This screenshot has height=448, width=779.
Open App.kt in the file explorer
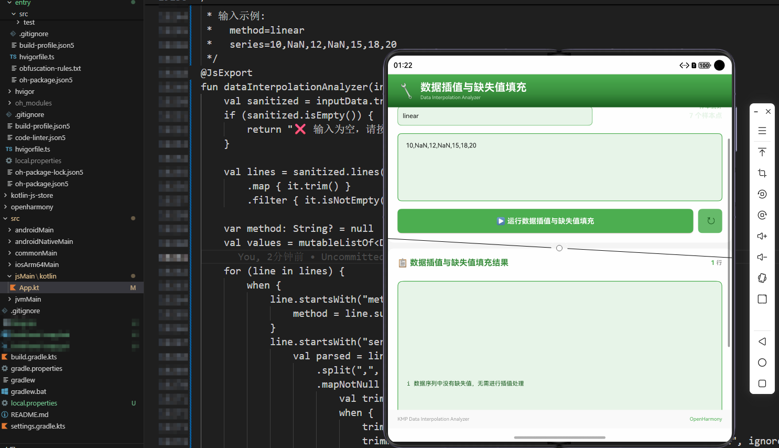[x=72, y=287]
